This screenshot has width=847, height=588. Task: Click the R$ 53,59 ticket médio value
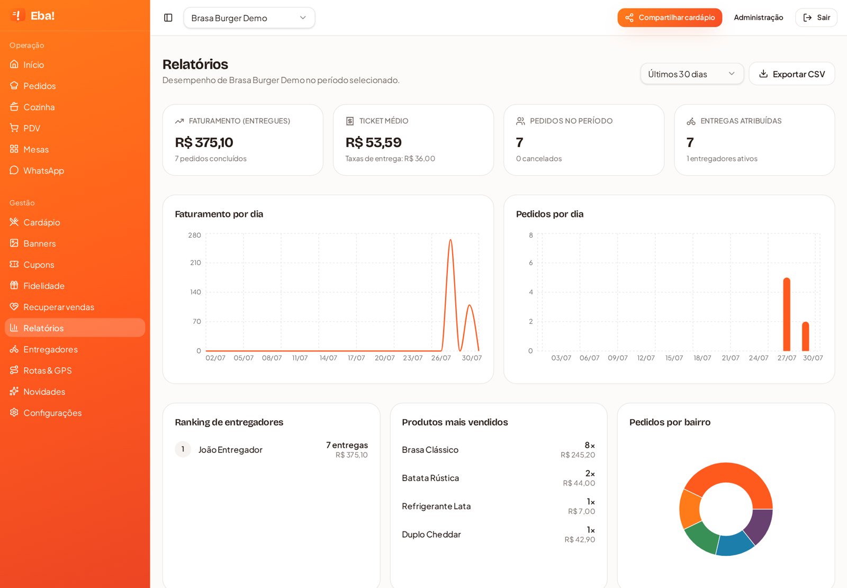click(373, 142)
